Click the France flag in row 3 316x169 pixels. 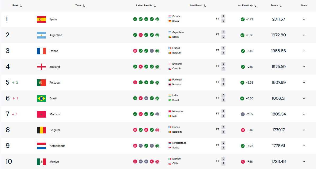(41, 51)
